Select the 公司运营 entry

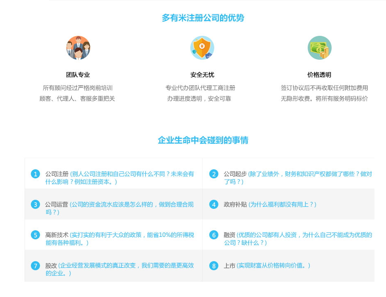[57, 204]
